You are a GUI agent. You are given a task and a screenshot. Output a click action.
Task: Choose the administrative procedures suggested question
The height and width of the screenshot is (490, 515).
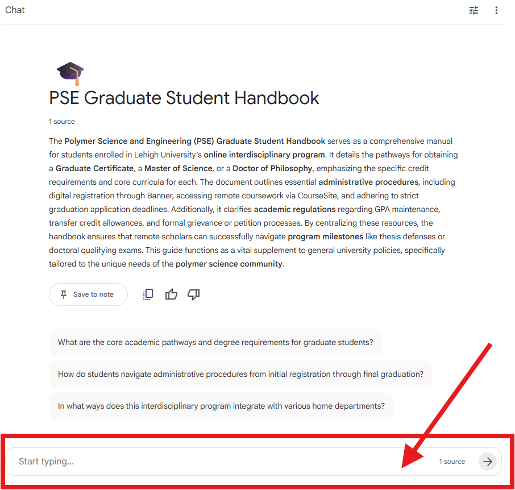(240, 374)
